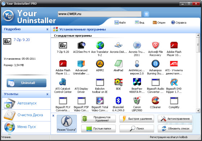Close the Подробно details panel

coord(47,29)
